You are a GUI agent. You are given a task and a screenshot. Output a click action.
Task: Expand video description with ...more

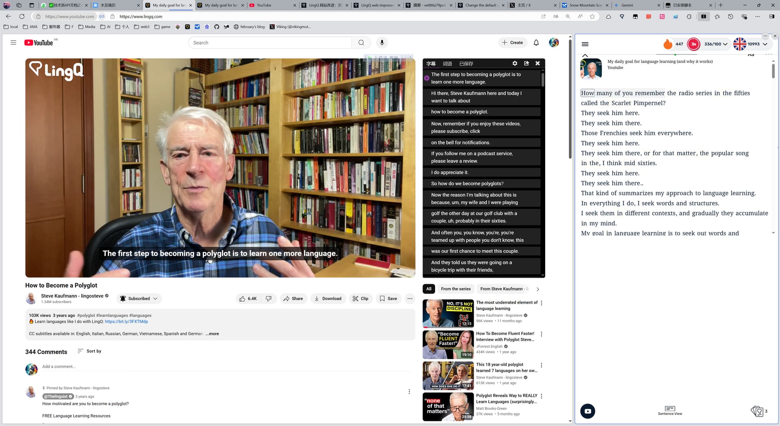click(212, 334)
